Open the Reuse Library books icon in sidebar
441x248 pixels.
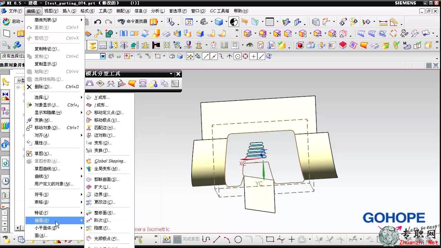click(x=5, y=125)
